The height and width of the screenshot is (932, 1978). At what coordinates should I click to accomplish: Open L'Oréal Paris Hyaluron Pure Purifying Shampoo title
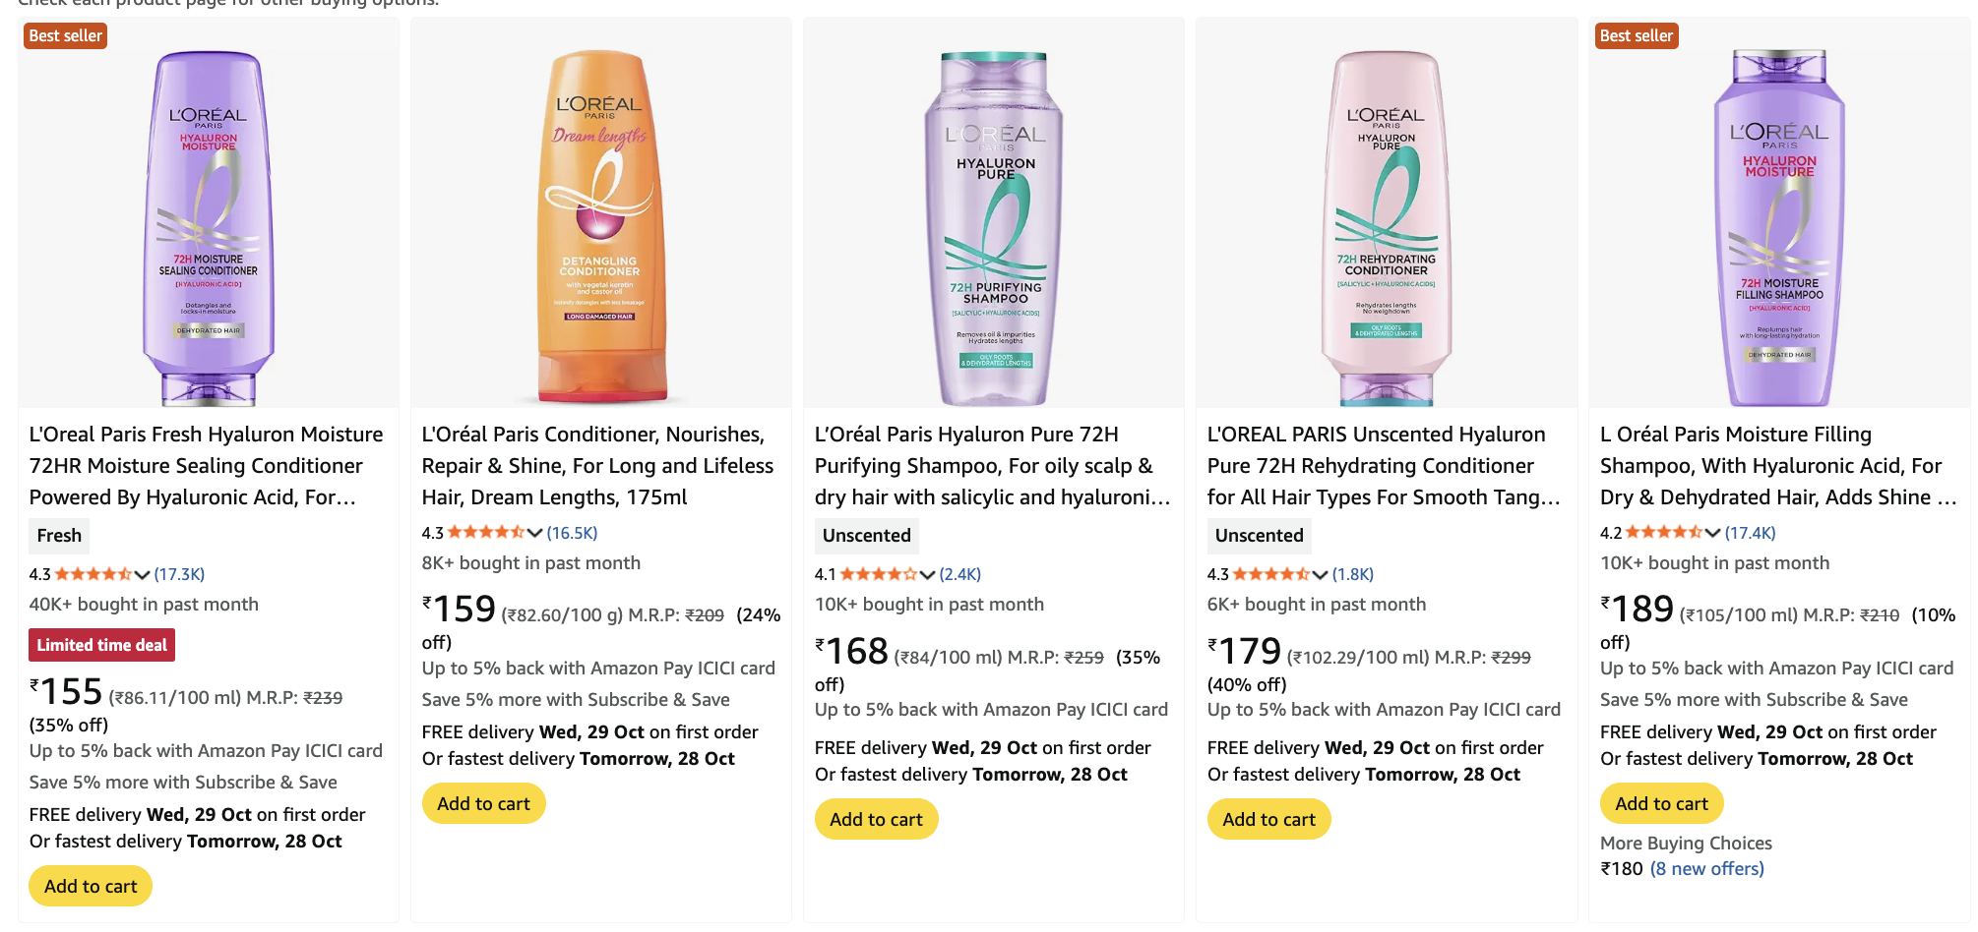point(992,466)
